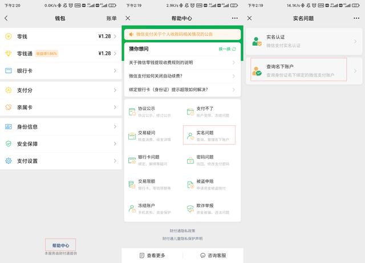
Task: Expand the 零钱通 row chevron
Action: 115,54
